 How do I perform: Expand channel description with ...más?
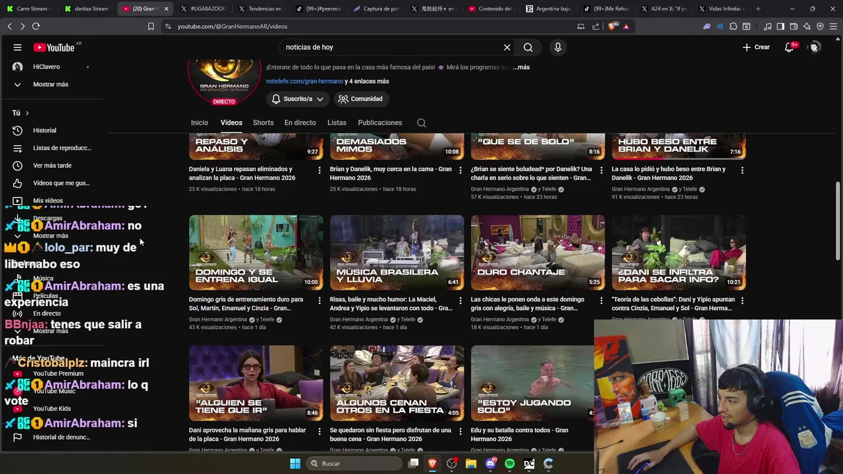521,67
